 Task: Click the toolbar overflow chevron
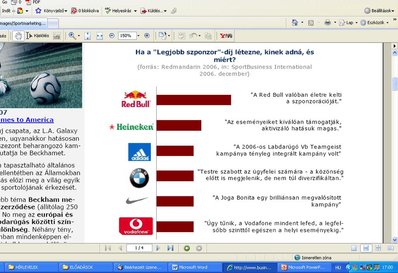point(395,19)
